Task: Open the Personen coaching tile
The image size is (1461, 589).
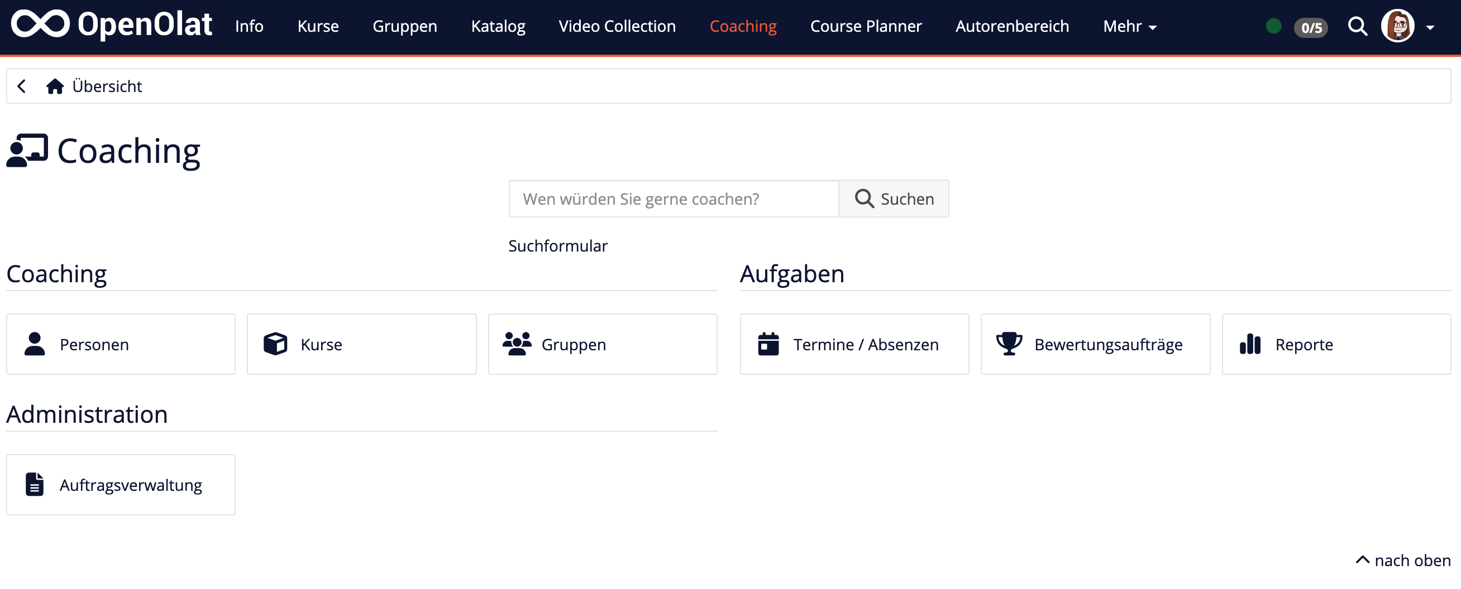Action: tap(120, 344)
